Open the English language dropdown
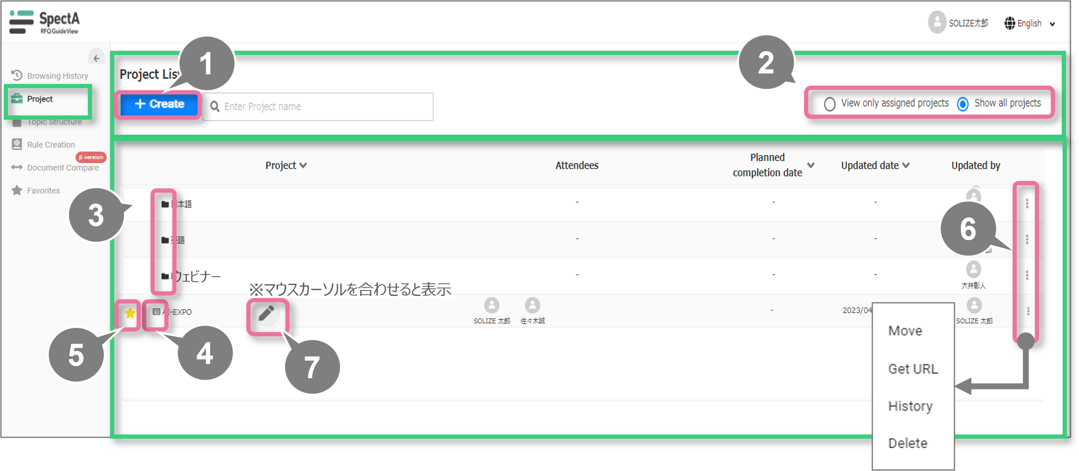1079x471 pixels. [1030, 24]
